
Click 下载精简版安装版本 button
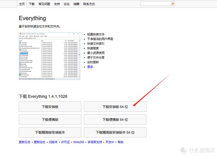pos(50,132)
